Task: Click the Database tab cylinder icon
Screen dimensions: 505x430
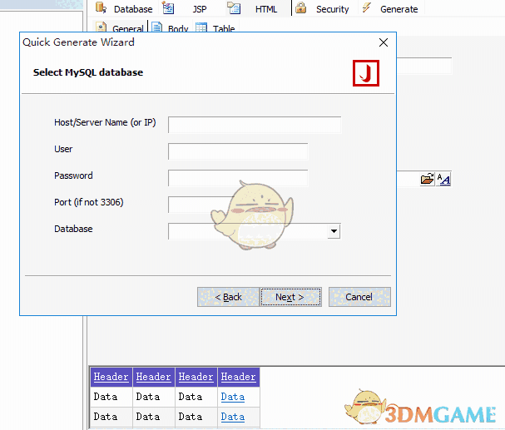Action: point(101,7)
